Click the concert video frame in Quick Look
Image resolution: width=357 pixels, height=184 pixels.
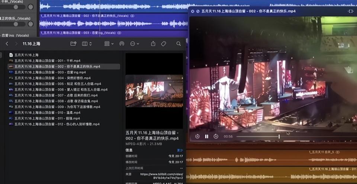[x=273, y=74]
